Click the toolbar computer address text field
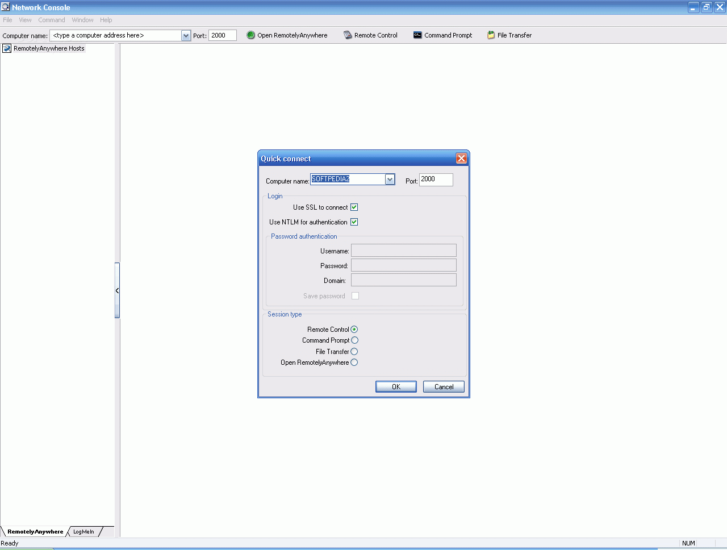 [116, 35]
